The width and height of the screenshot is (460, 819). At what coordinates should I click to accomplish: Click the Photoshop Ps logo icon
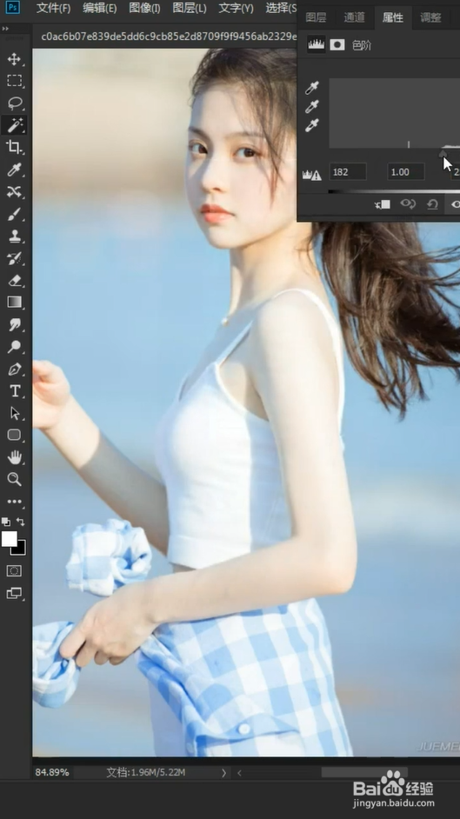tap(13, 8)
